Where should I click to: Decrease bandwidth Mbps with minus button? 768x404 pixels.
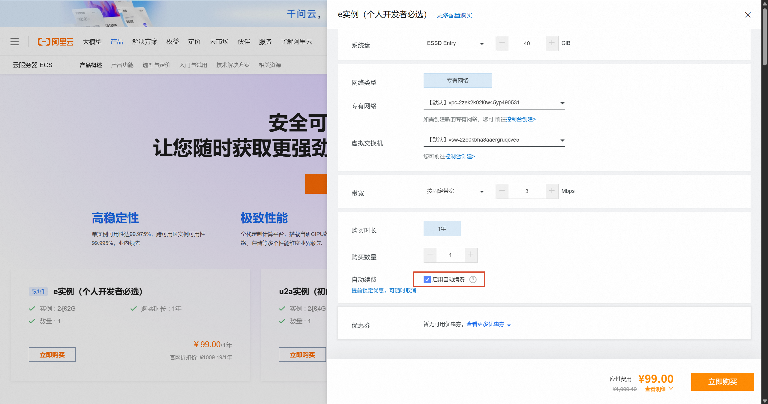tap(502, 191)
